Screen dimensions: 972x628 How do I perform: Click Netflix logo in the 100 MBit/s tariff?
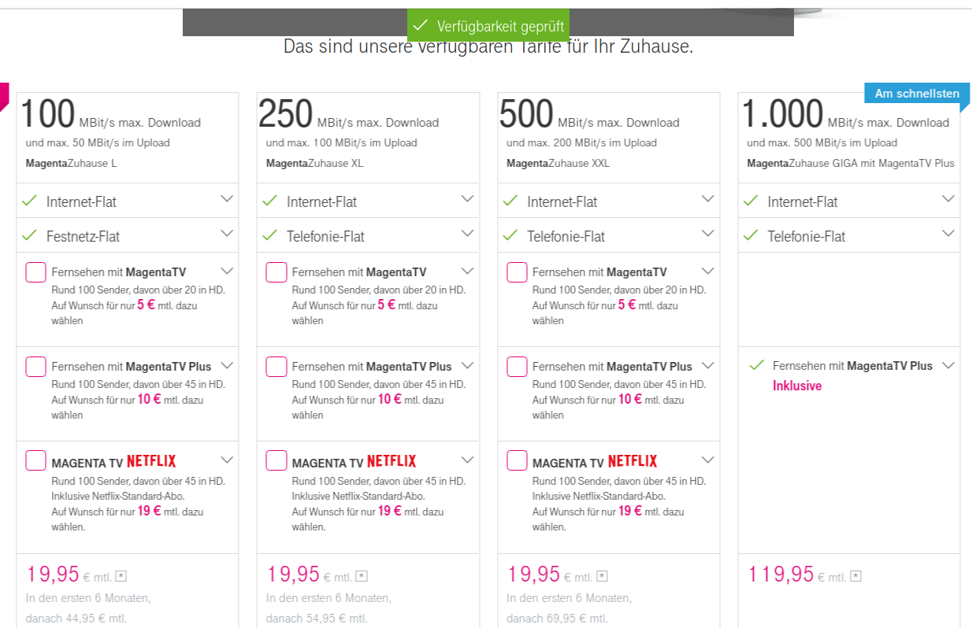click(151, 461)
